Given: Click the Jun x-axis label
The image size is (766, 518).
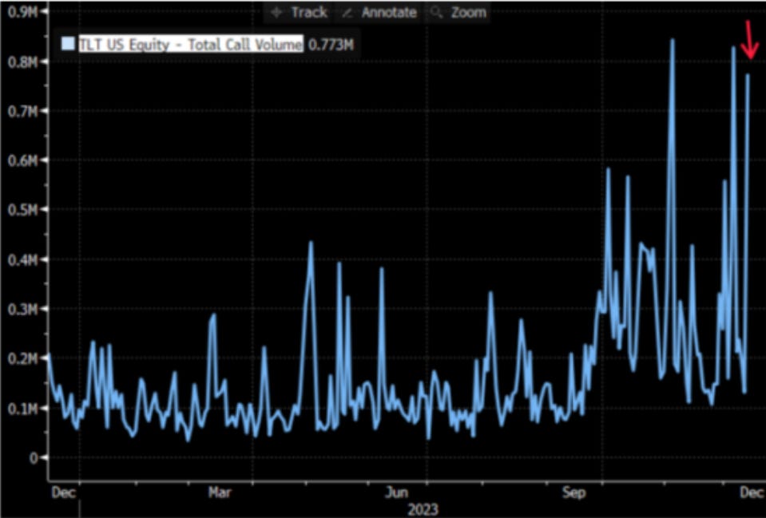Looking at the screenshot, I should 395,492.
